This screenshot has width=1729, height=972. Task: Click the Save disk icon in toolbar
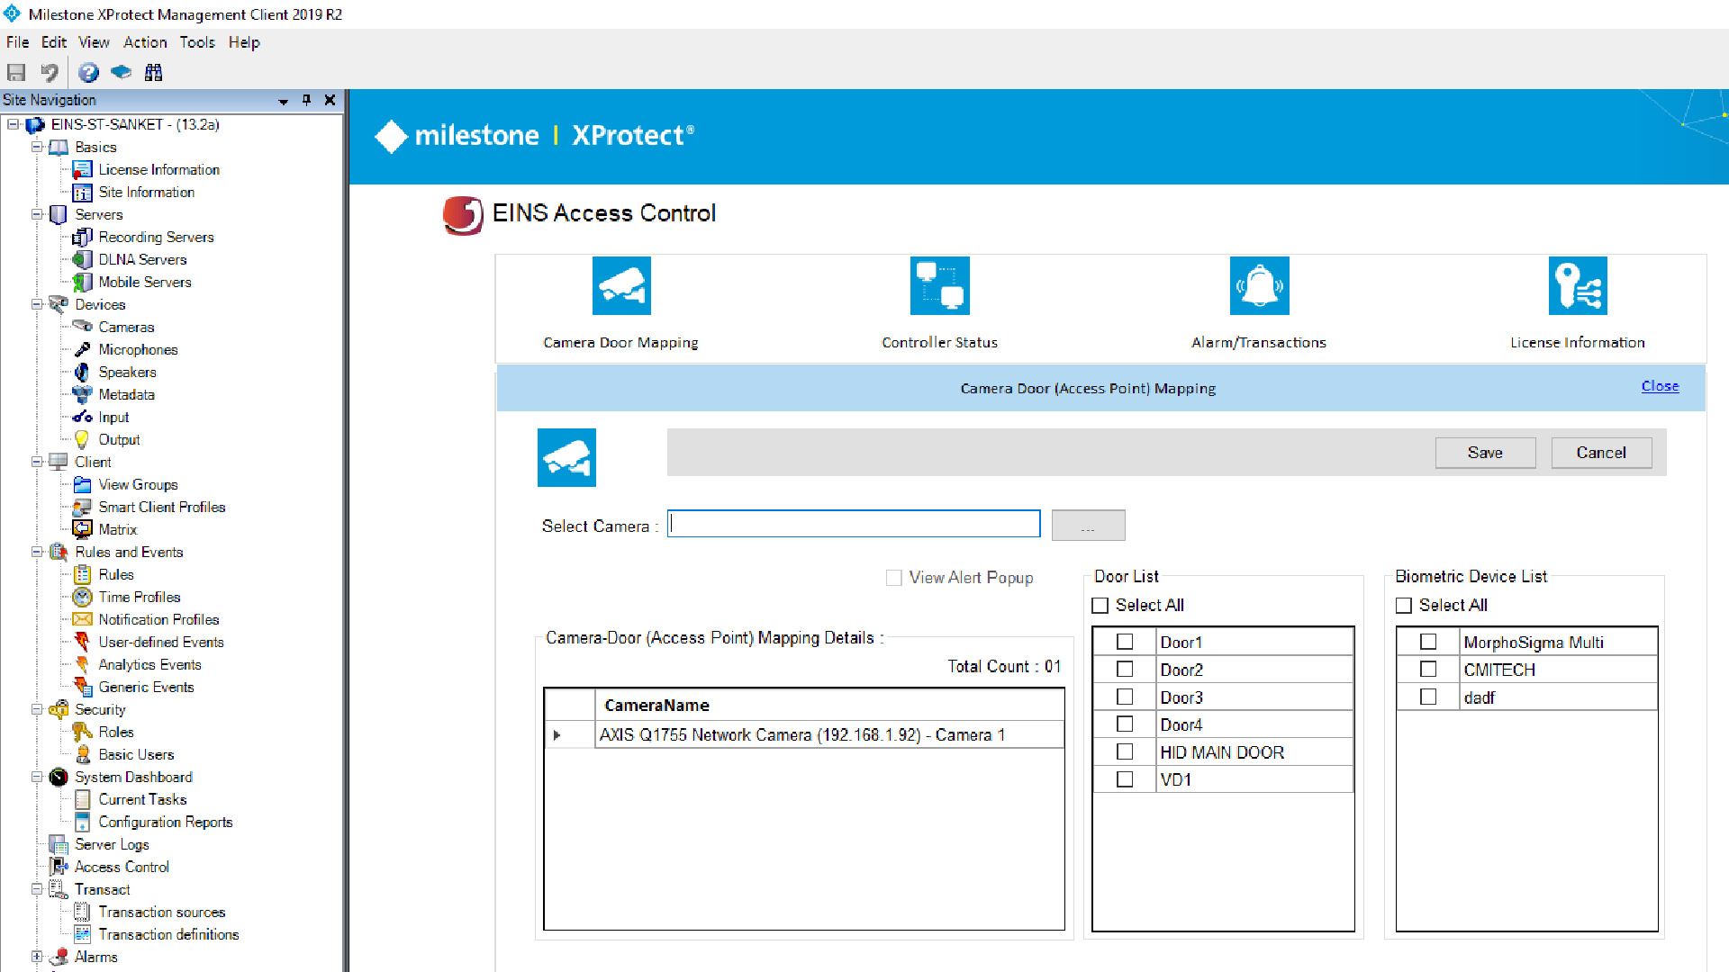pyautogui.click(x=16, y=73)
